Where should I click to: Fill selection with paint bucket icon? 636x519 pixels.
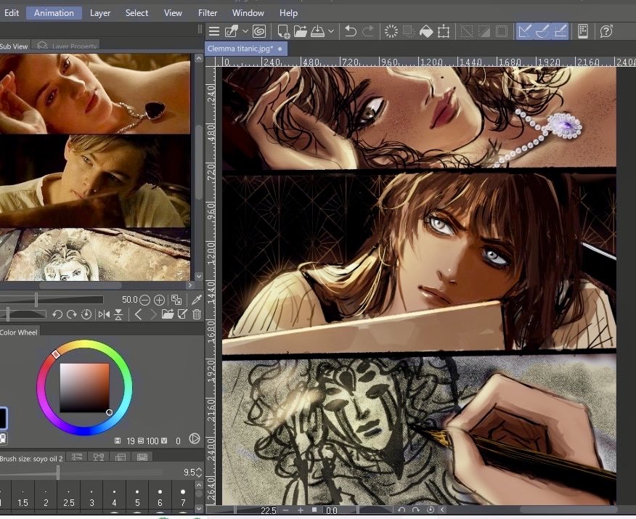(x=426, y=31)
